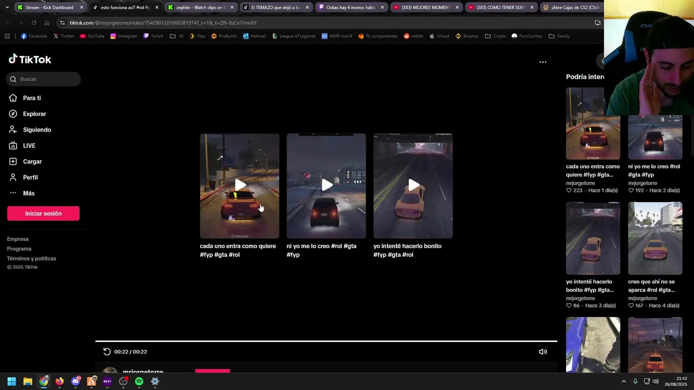Open Twitch bookmark

153,36
